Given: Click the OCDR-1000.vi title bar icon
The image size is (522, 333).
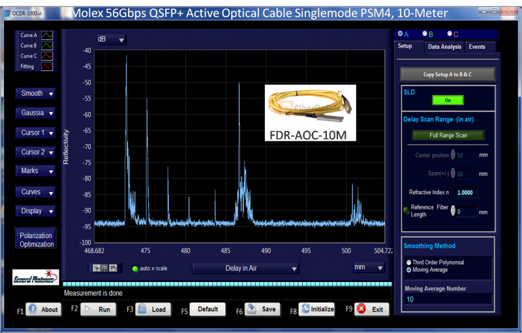Looking at the screenshot, I should point(7,14).
